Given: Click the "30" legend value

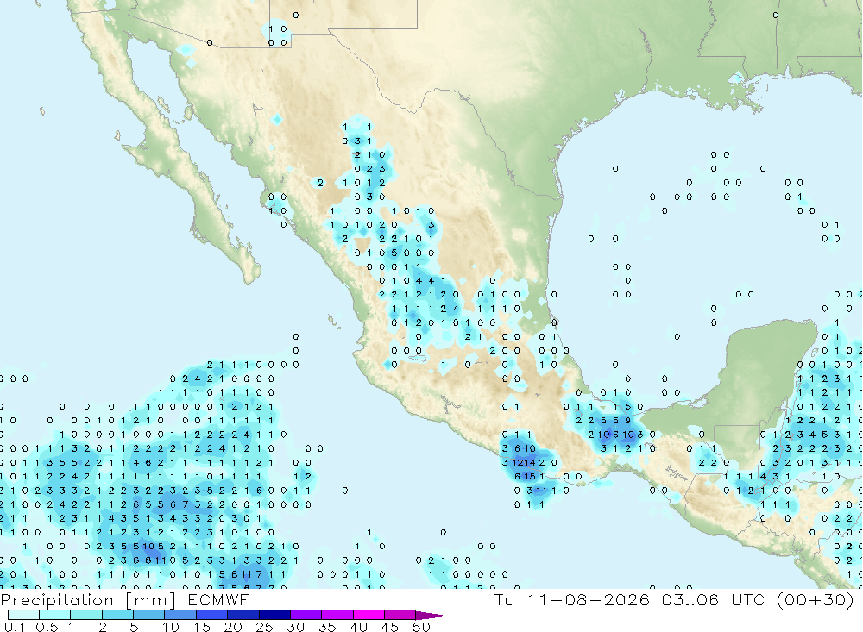Looking at the screenshot, I should [296, 627].
